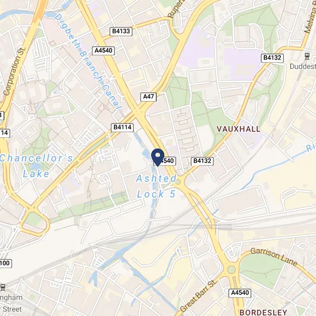Select the B4132 shield near Duddeston station
This screenshot has height=316, width=316.
[x=272, y=58]
